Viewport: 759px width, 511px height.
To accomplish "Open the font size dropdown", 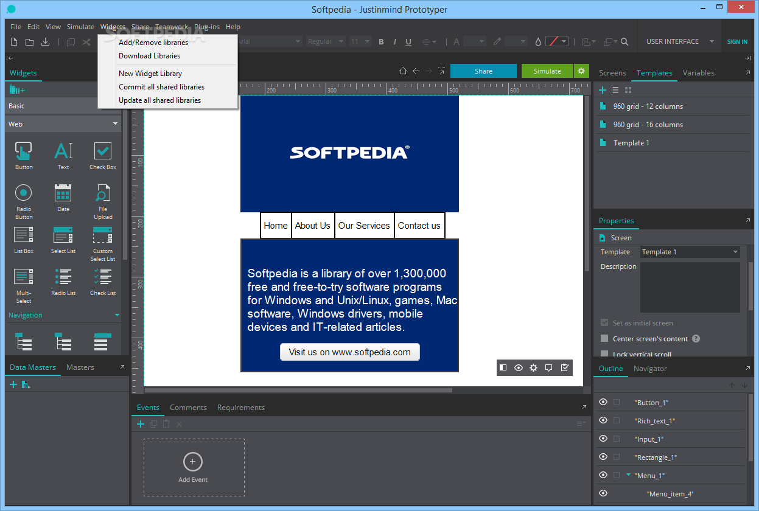I will [360, 42].
